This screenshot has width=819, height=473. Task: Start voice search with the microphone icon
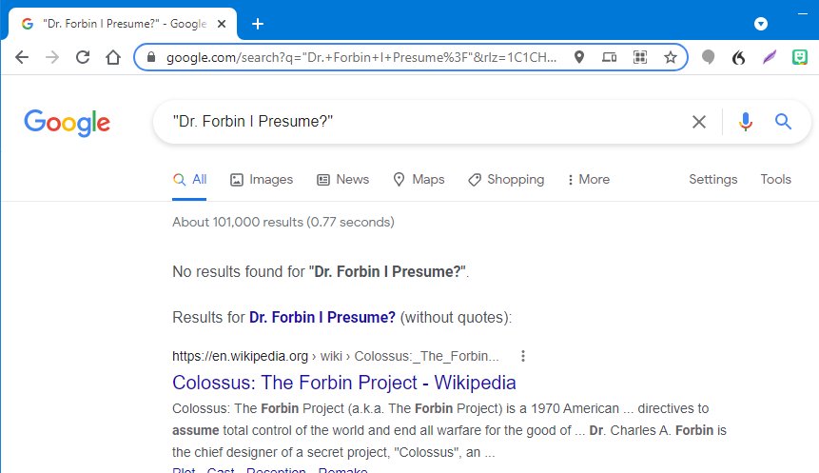click(746, 122)
